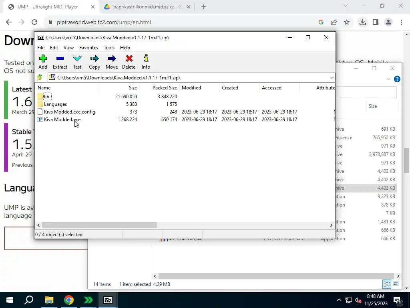Viewport: 410px width, 308px height.
Task: Open Chrome profile avatar
Action: pos(388,22)
